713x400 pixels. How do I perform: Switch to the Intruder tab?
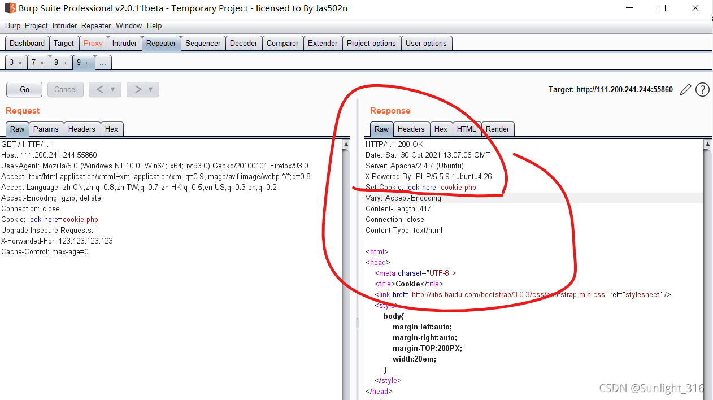(x=124, y=43)
